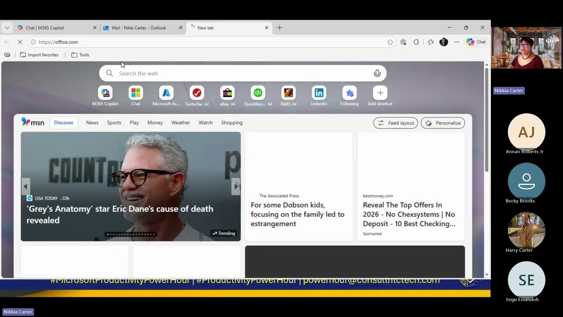The image size is (563, 317).
Task: View site information icon in address bar
Action: tap(33, 42)
